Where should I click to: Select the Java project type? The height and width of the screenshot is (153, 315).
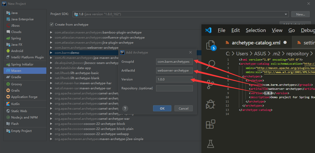click(x=14, y=13)
